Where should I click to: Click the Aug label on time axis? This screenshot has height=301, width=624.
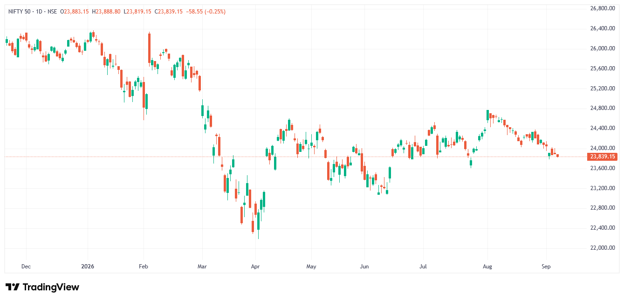(487, 267)
